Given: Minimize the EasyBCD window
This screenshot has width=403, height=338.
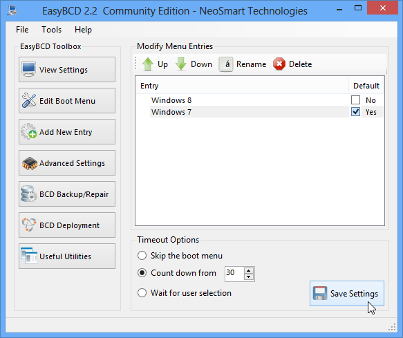Looking at the screenshot, I should click(339, 10).
